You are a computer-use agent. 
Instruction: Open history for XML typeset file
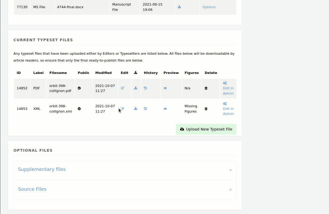click(x=145, y=109)
